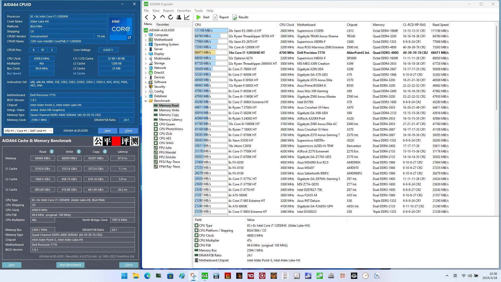Click the graph chart icon in toolbar
The width and height of the screenshot is (501, 282).
pyautogui.click(x=187, y=17)
